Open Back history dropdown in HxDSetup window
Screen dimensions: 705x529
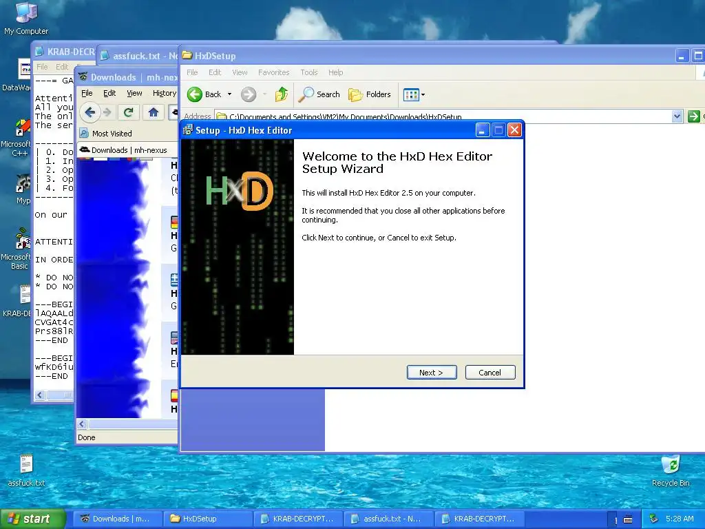pyautogui.click(x=230, y=94)
